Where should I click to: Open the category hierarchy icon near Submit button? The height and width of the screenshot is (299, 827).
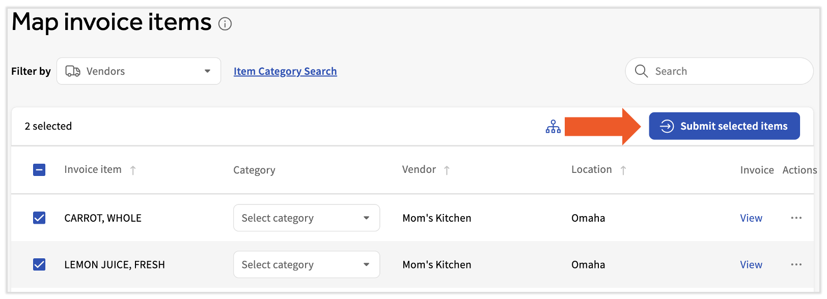553,126
